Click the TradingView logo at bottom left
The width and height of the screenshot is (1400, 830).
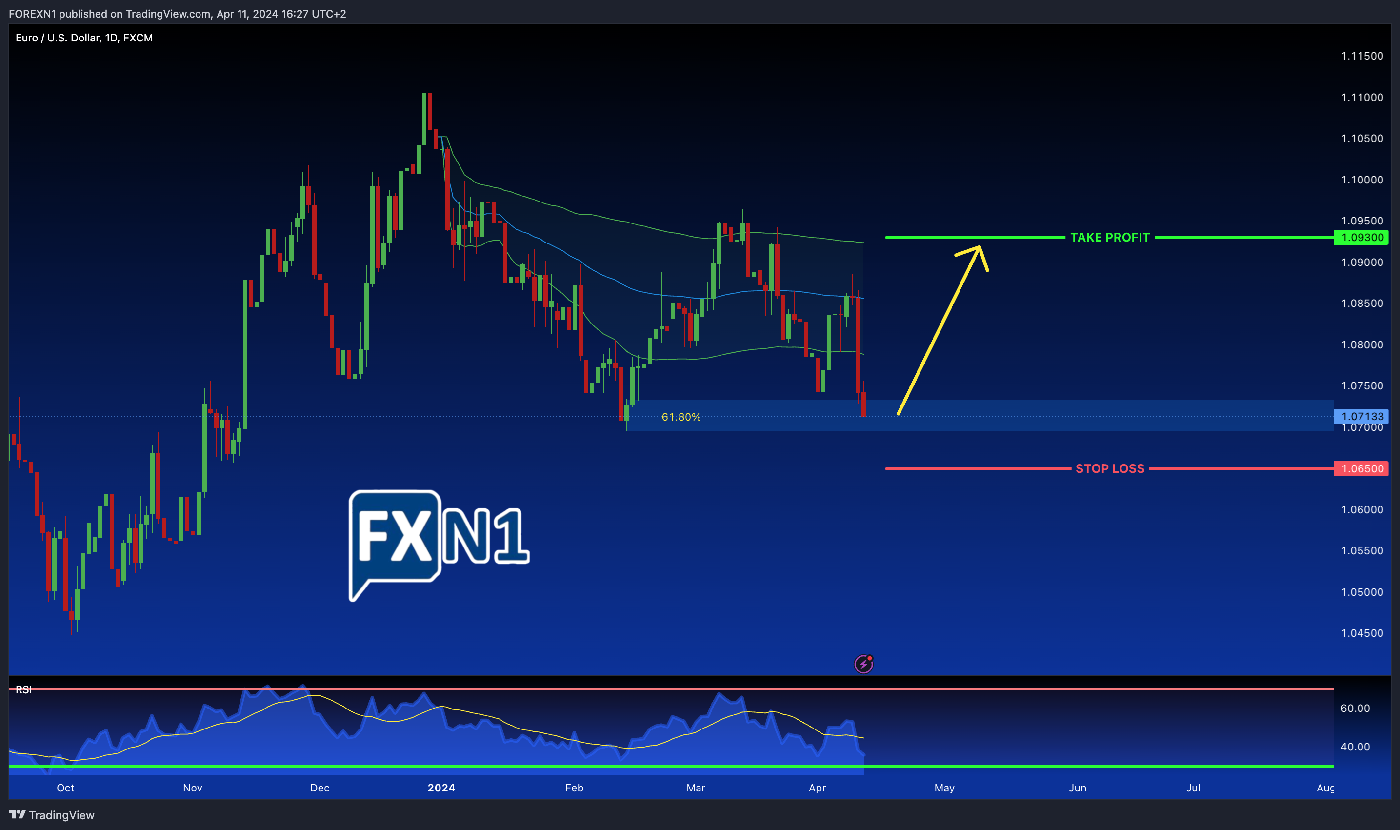click(51, 815)
